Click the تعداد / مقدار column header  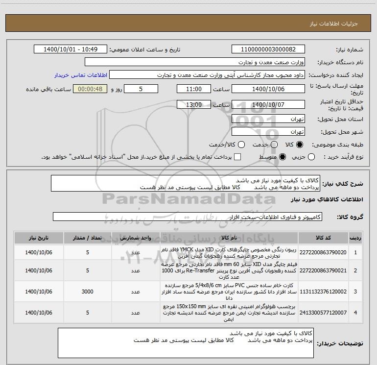88,238
